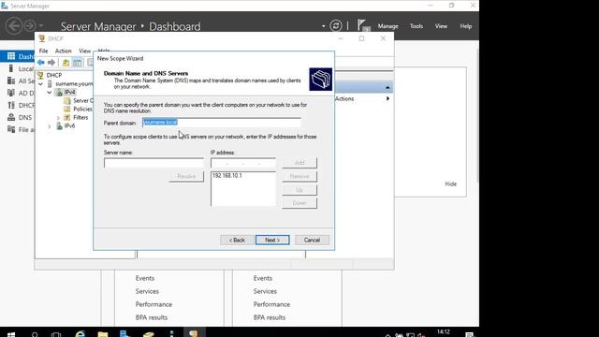This screenshot has width=599, height=337.
Task: Select Dashboard in Server Manager sidebar
Action: 17,56
